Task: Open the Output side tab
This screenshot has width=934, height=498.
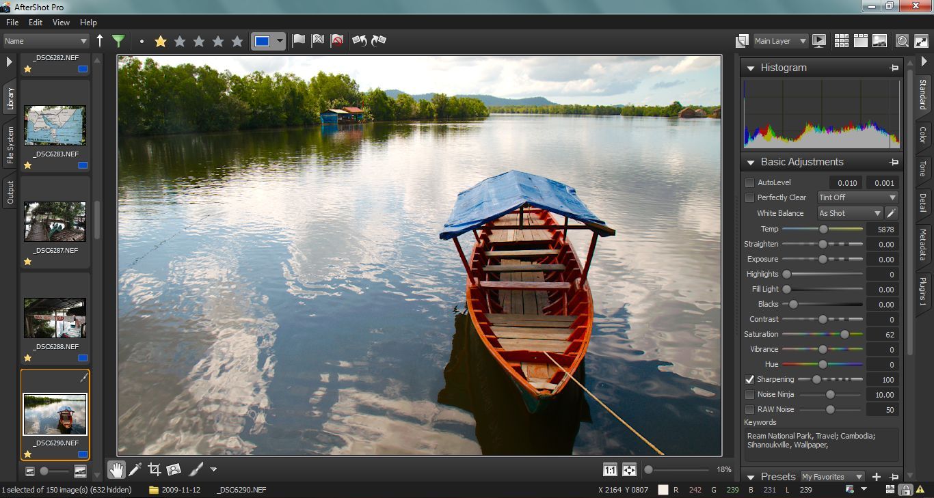Action: (10, 192)
